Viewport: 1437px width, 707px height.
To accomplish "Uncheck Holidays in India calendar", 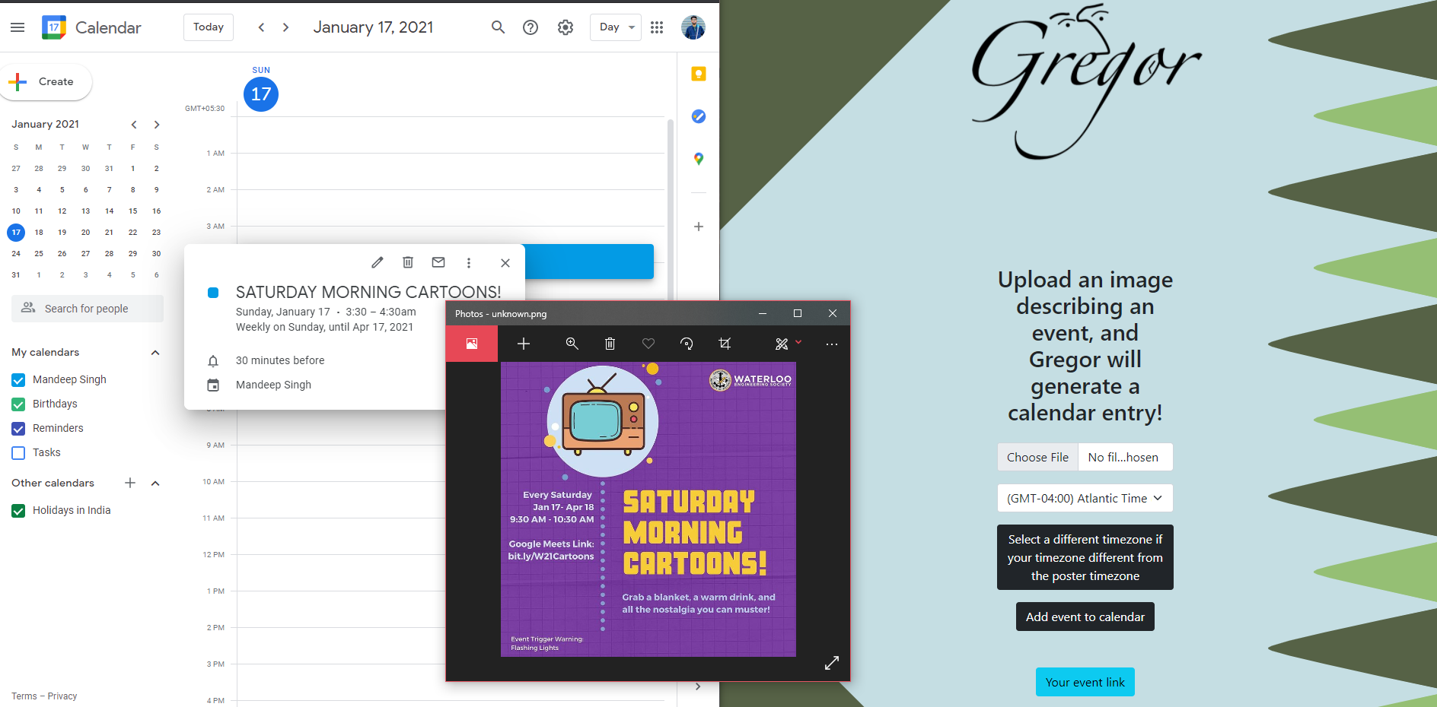I will point(18,511).
